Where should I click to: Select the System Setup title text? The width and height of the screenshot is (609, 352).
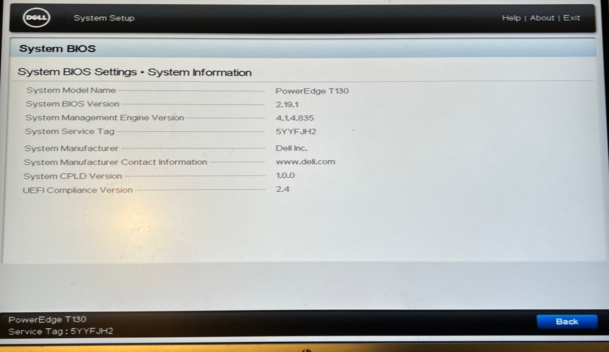point(104,18)
